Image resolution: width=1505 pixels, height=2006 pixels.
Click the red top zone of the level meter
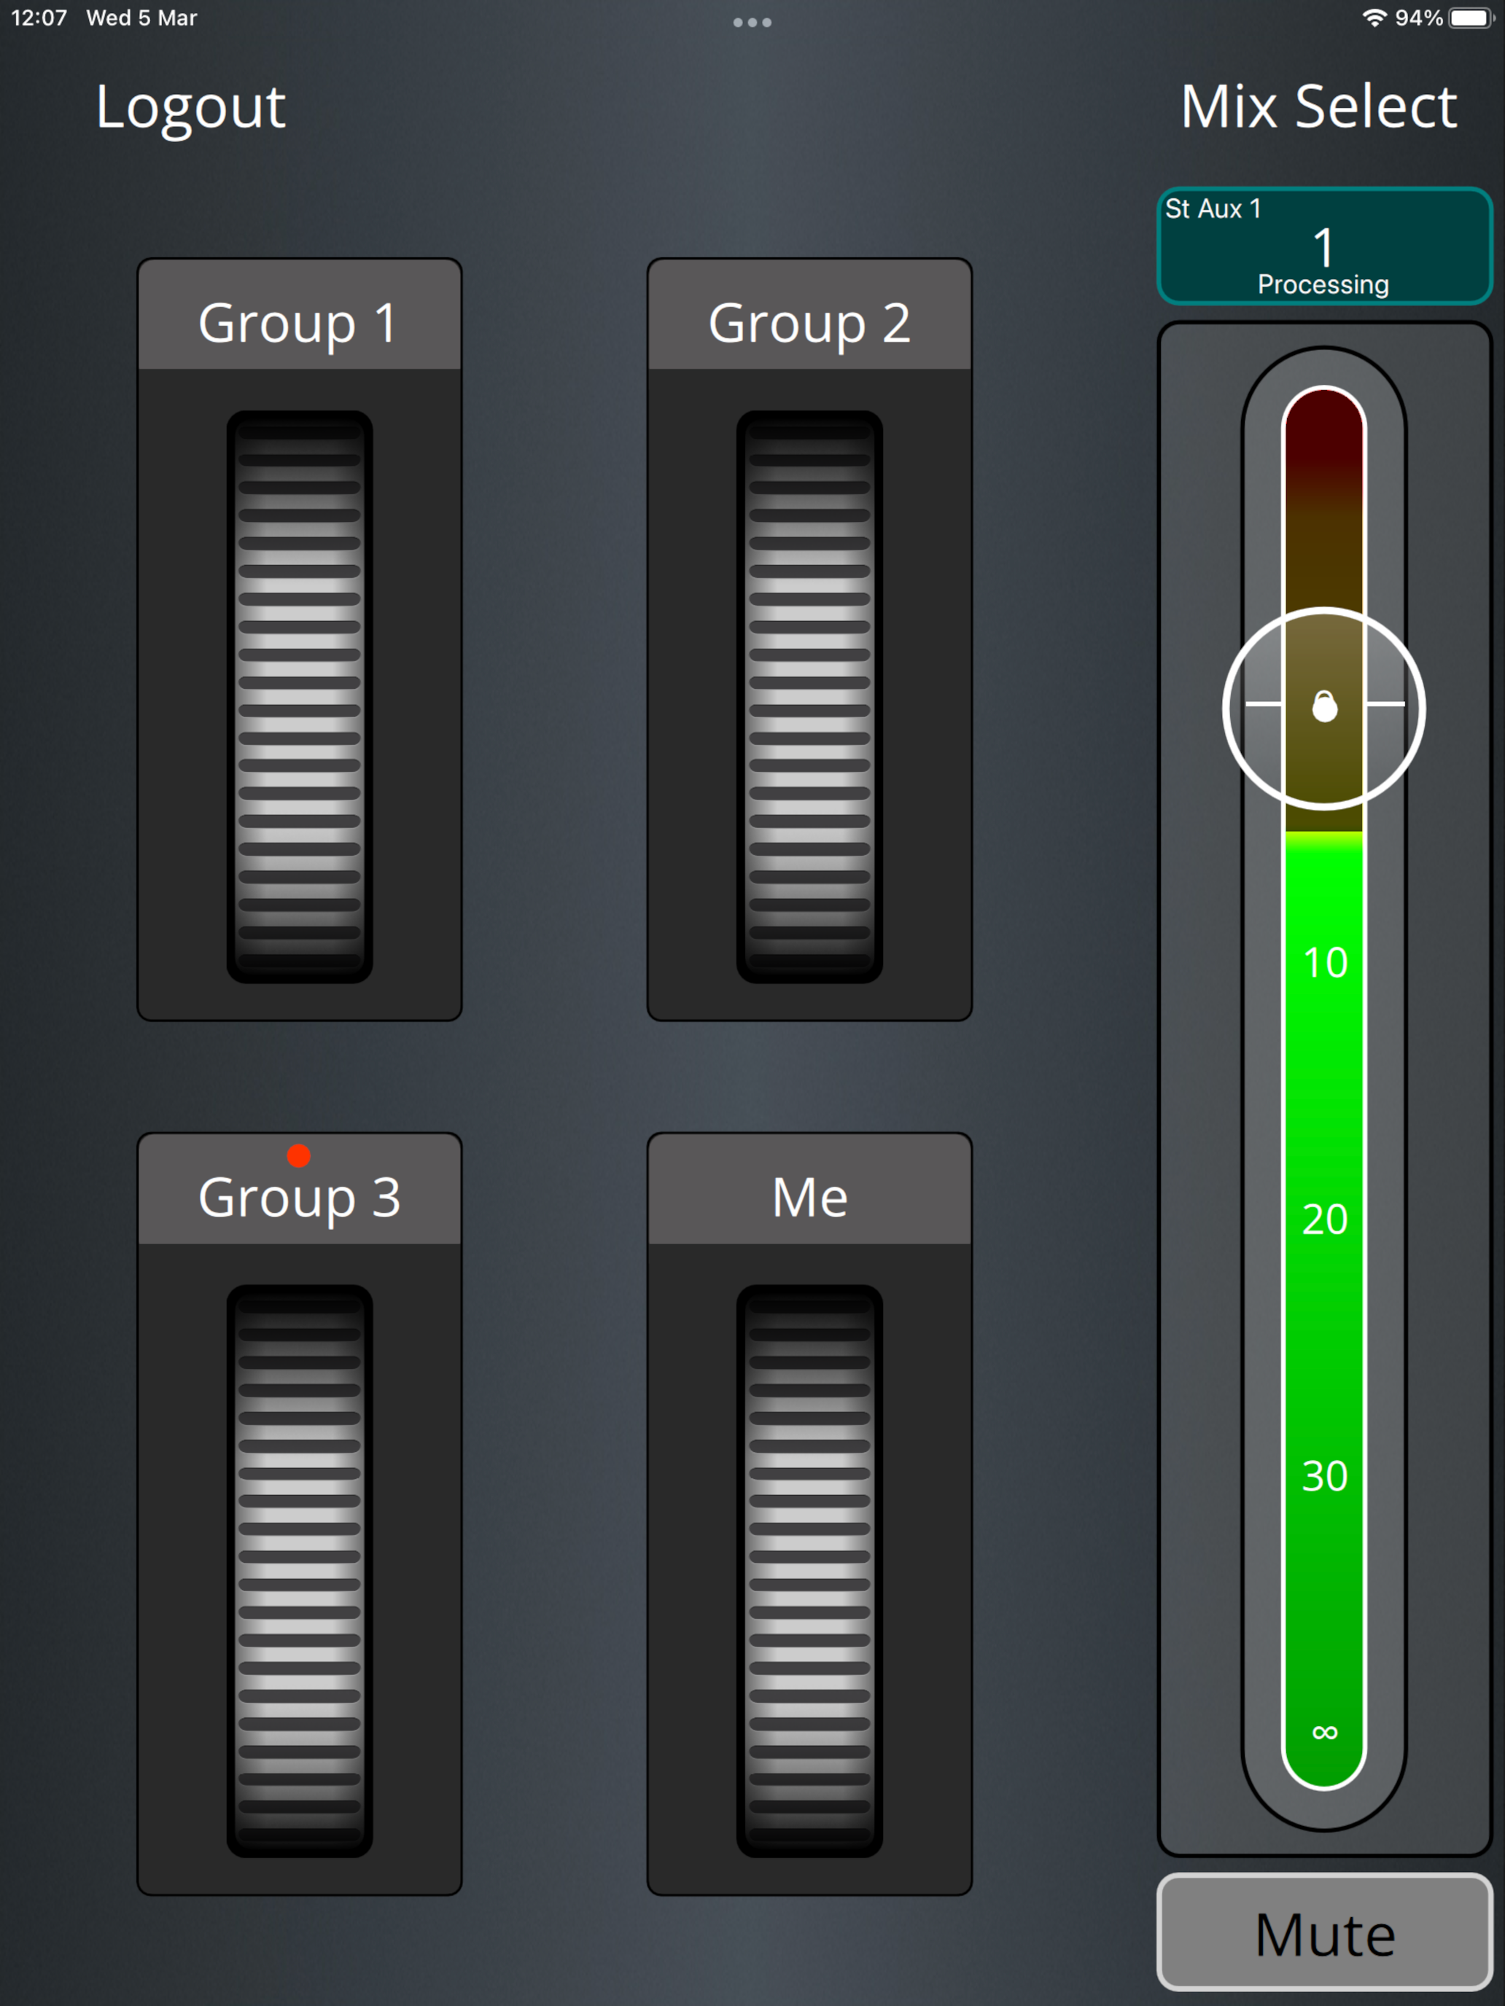click(x=1323, y=435)
